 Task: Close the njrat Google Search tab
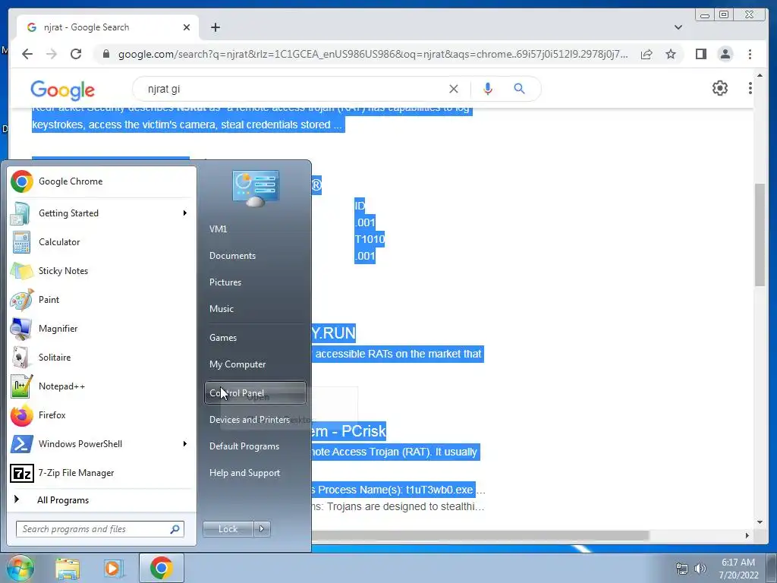[x=187, y=27]
